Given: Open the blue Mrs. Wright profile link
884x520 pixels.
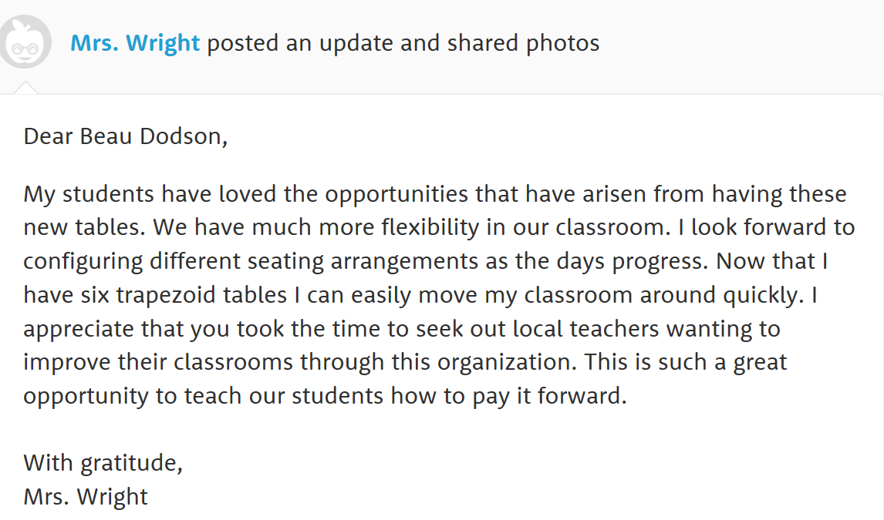Looking at the screenshot, I should tap(135, 43).
